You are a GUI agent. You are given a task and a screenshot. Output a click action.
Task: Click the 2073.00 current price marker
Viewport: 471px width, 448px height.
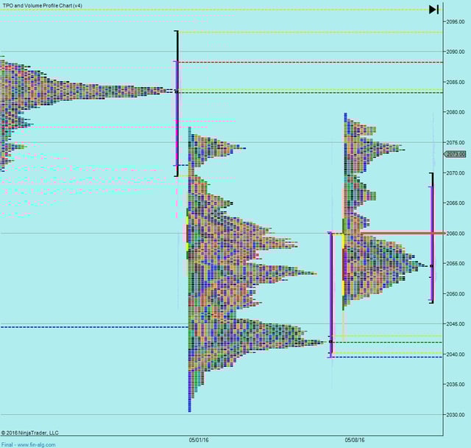pyautogui.click(x=456, y=154)
